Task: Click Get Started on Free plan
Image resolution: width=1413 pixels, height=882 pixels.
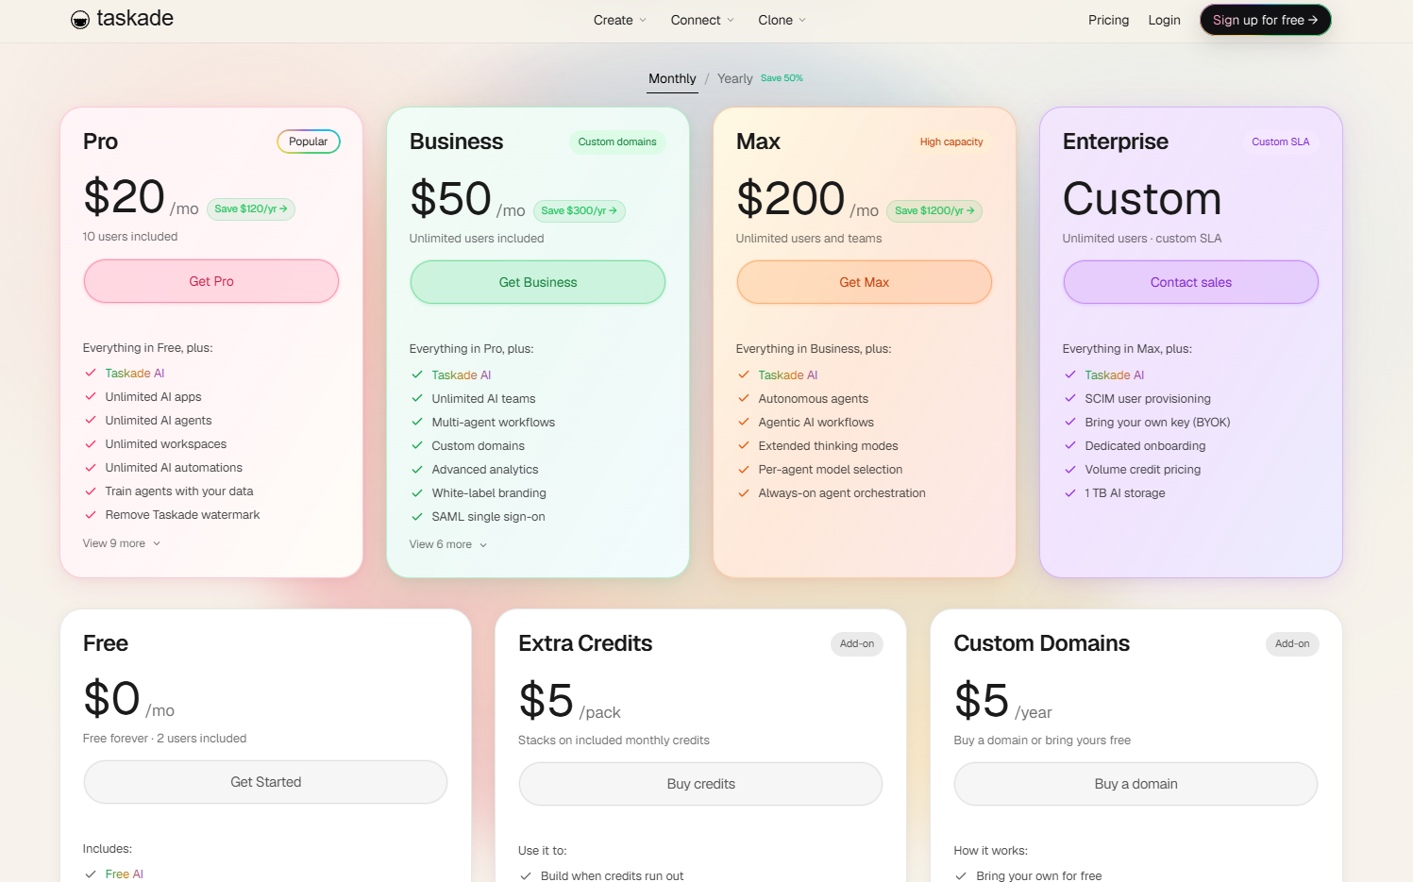Action: coord(266,782)
